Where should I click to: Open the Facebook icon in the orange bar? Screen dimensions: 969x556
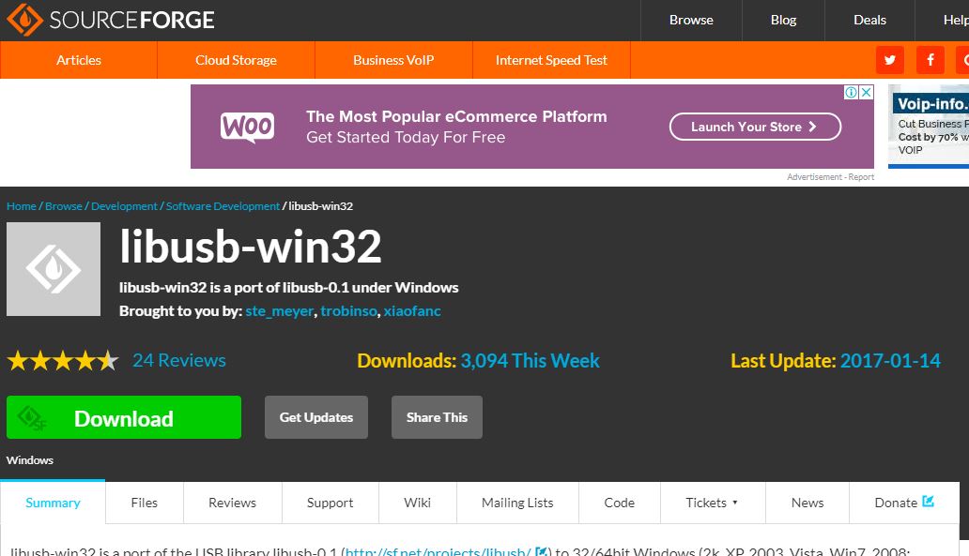pyautogui.click(x=931, y=60)
